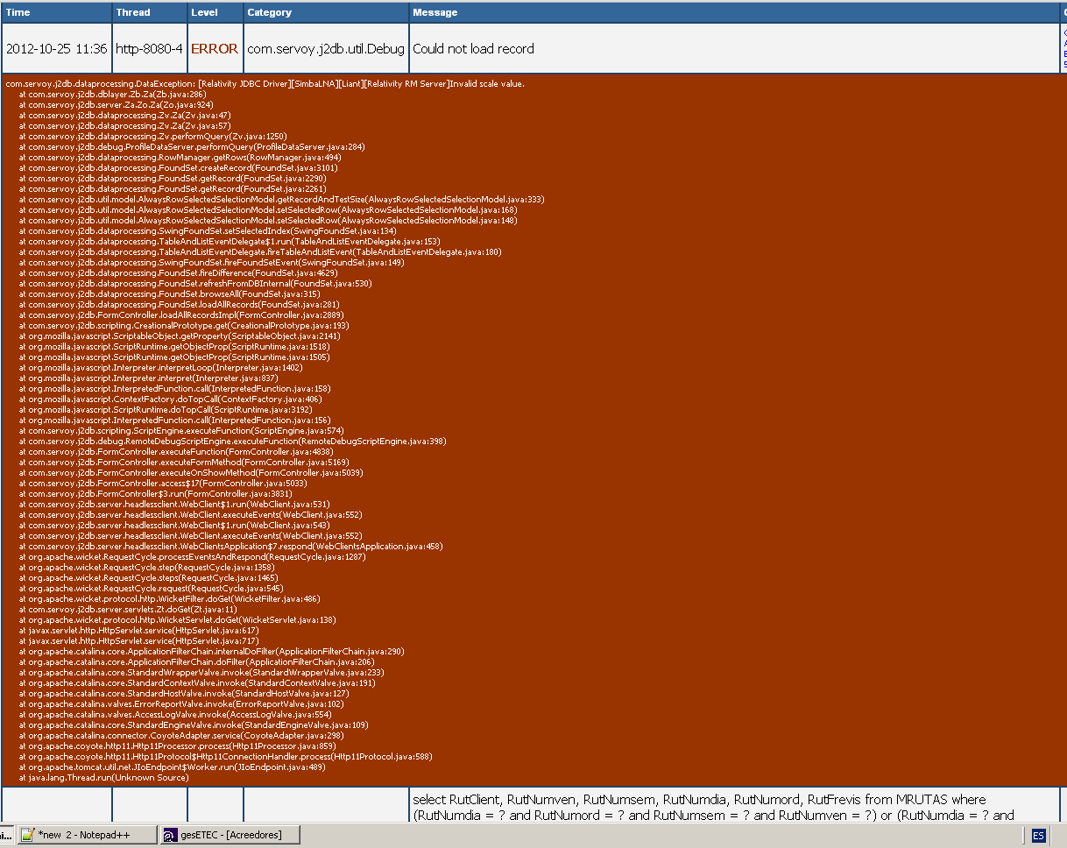1067x848 pixels.
Task: Click the SwingFoundSet.setSelectedIndex stack line
Action: (208, 230)
